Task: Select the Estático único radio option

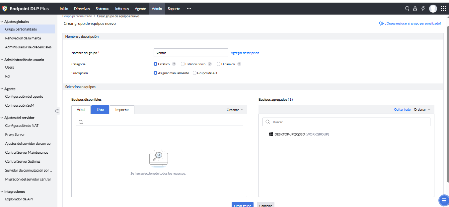Action: coord(183,64)
